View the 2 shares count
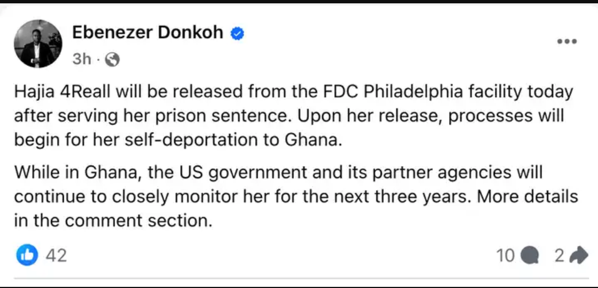The width and height of the screenshot is (598, 288). 560,256
